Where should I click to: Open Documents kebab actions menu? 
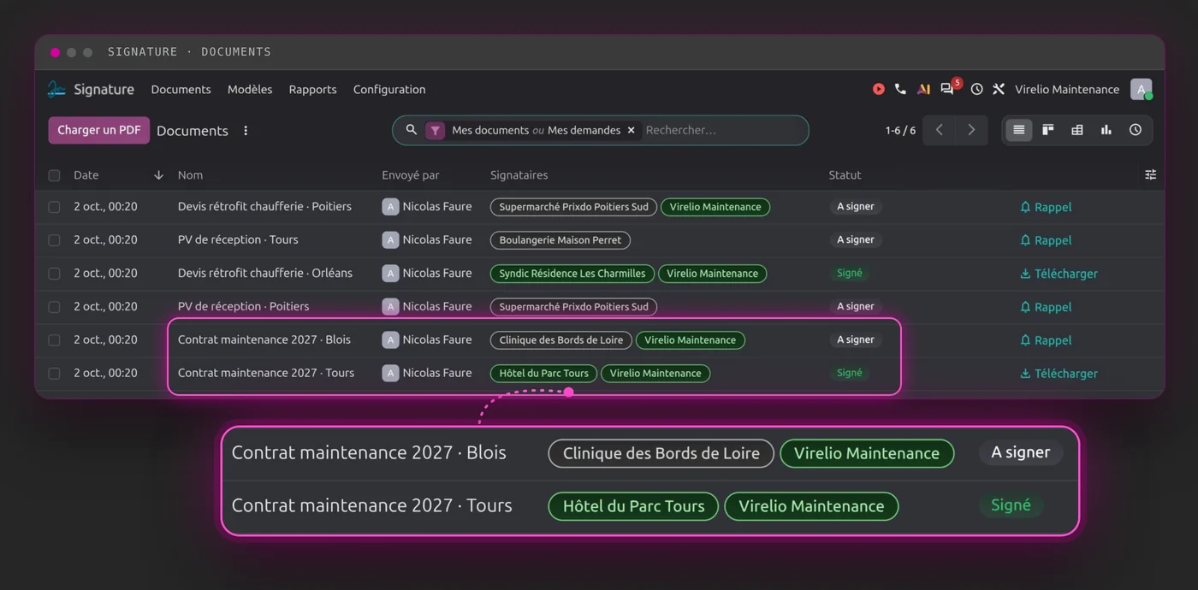point(246,131)
